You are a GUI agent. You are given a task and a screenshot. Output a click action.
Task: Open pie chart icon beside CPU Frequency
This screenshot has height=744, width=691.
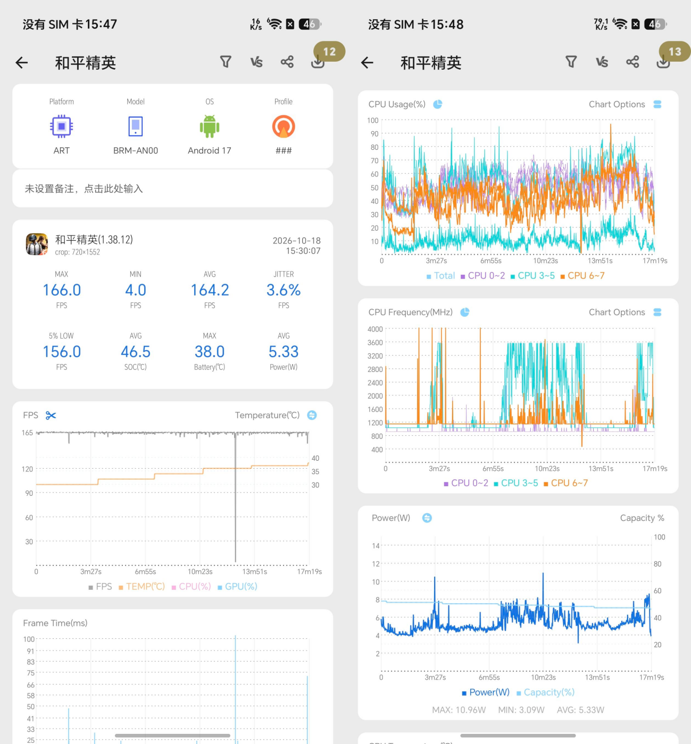465,312
